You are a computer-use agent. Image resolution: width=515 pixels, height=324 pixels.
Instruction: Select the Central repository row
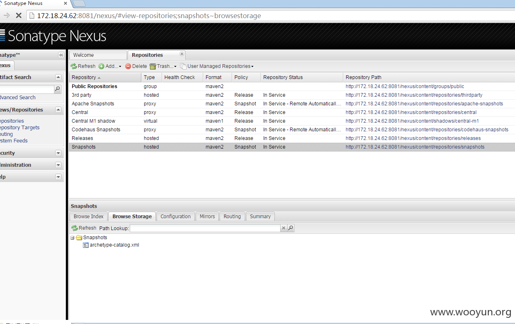(292, 112)
